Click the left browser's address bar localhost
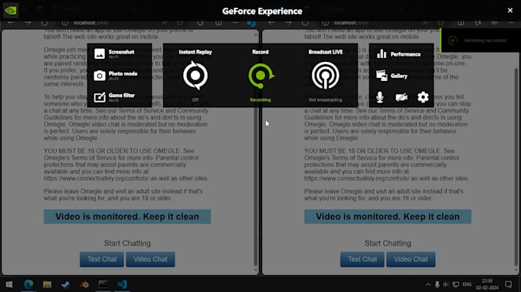Image resolution: width=521 pixels, height=292 pixels. click(90, 23)
